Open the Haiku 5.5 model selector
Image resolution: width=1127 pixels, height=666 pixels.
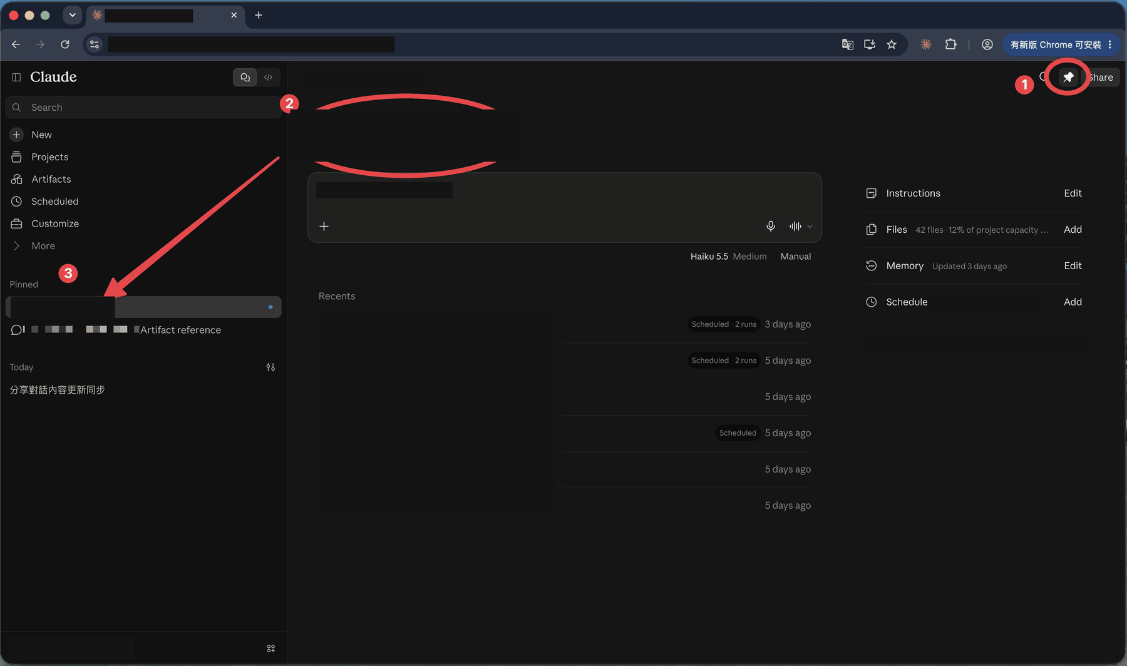point(728,257)
